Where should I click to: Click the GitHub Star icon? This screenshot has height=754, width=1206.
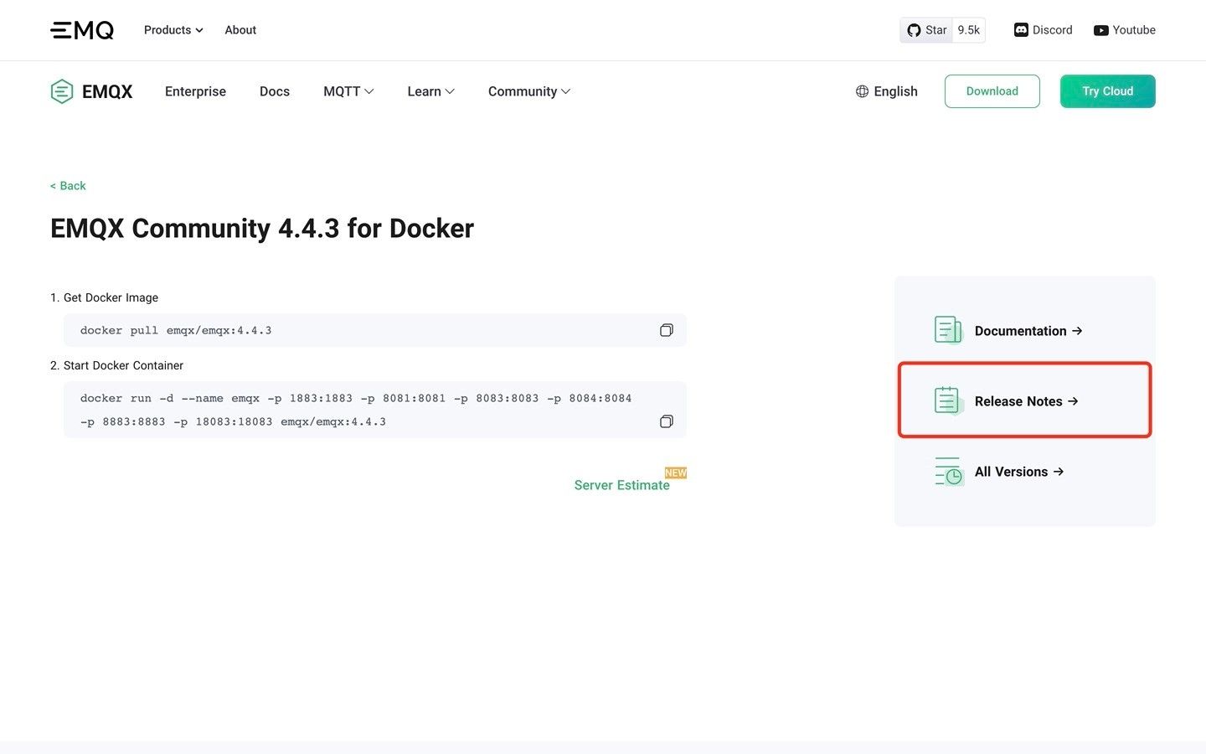(x=914, y=30)
